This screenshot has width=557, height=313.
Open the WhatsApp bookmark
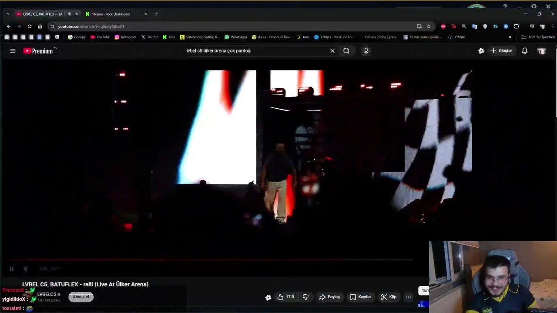tap(236, 37)
